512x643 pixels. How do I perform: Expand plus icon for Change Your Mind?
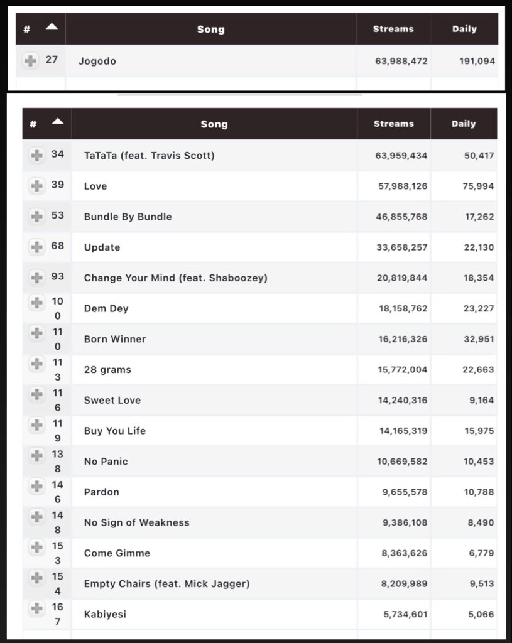pyautogui.click(x=37, y=278)
